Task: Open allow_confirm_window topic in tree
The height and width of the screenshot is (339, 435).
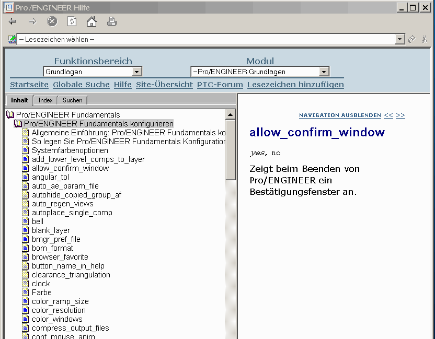Action: tap(71, 168)
